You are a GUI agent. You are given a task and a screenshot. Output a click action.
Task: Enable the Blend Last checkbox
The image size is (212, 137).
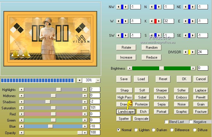point(167,122)
